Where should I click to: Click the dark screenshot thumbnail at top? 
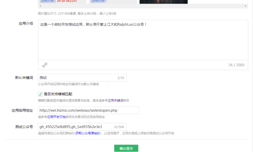[x=163, y=2]
